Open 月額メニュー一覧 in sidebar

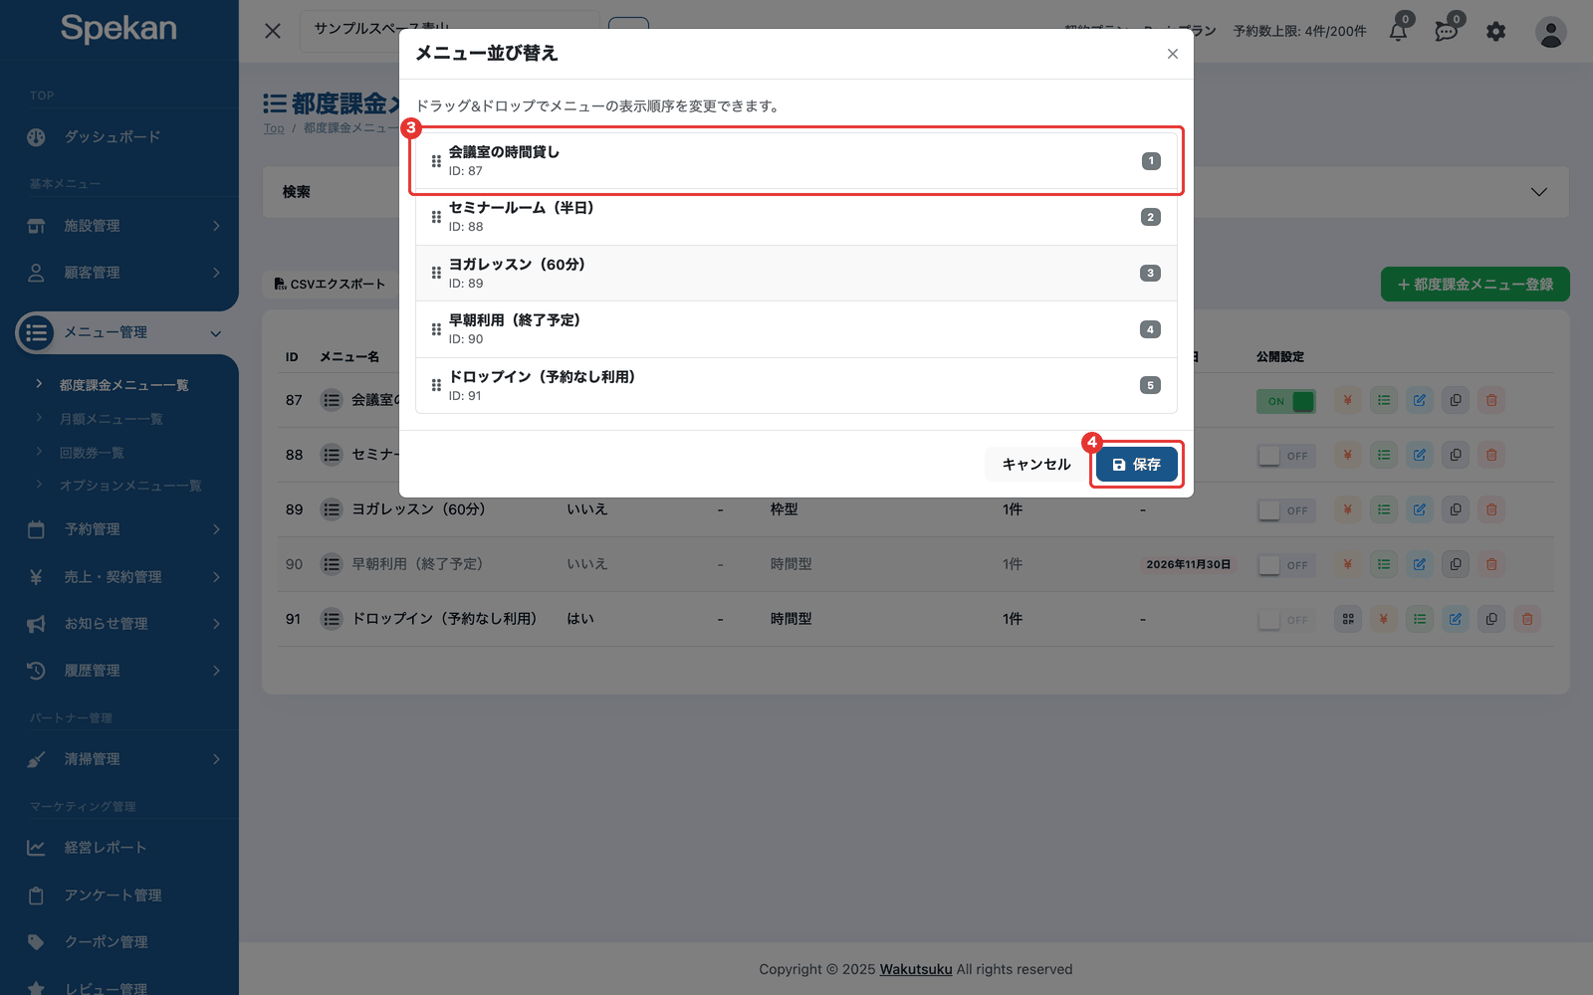click(111, 419)
